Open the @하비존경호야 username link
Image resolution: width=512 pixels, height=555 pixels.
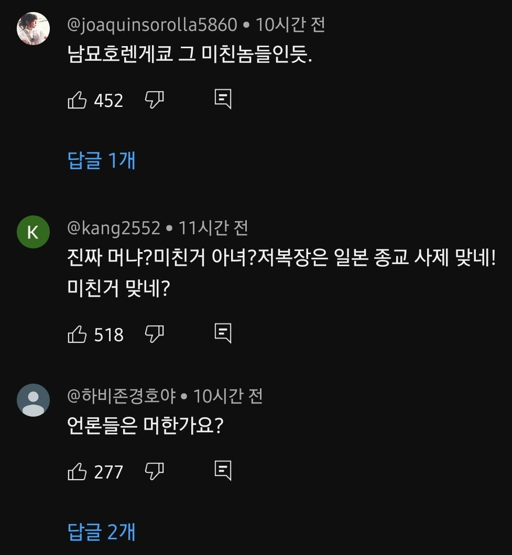coord(123,396)
